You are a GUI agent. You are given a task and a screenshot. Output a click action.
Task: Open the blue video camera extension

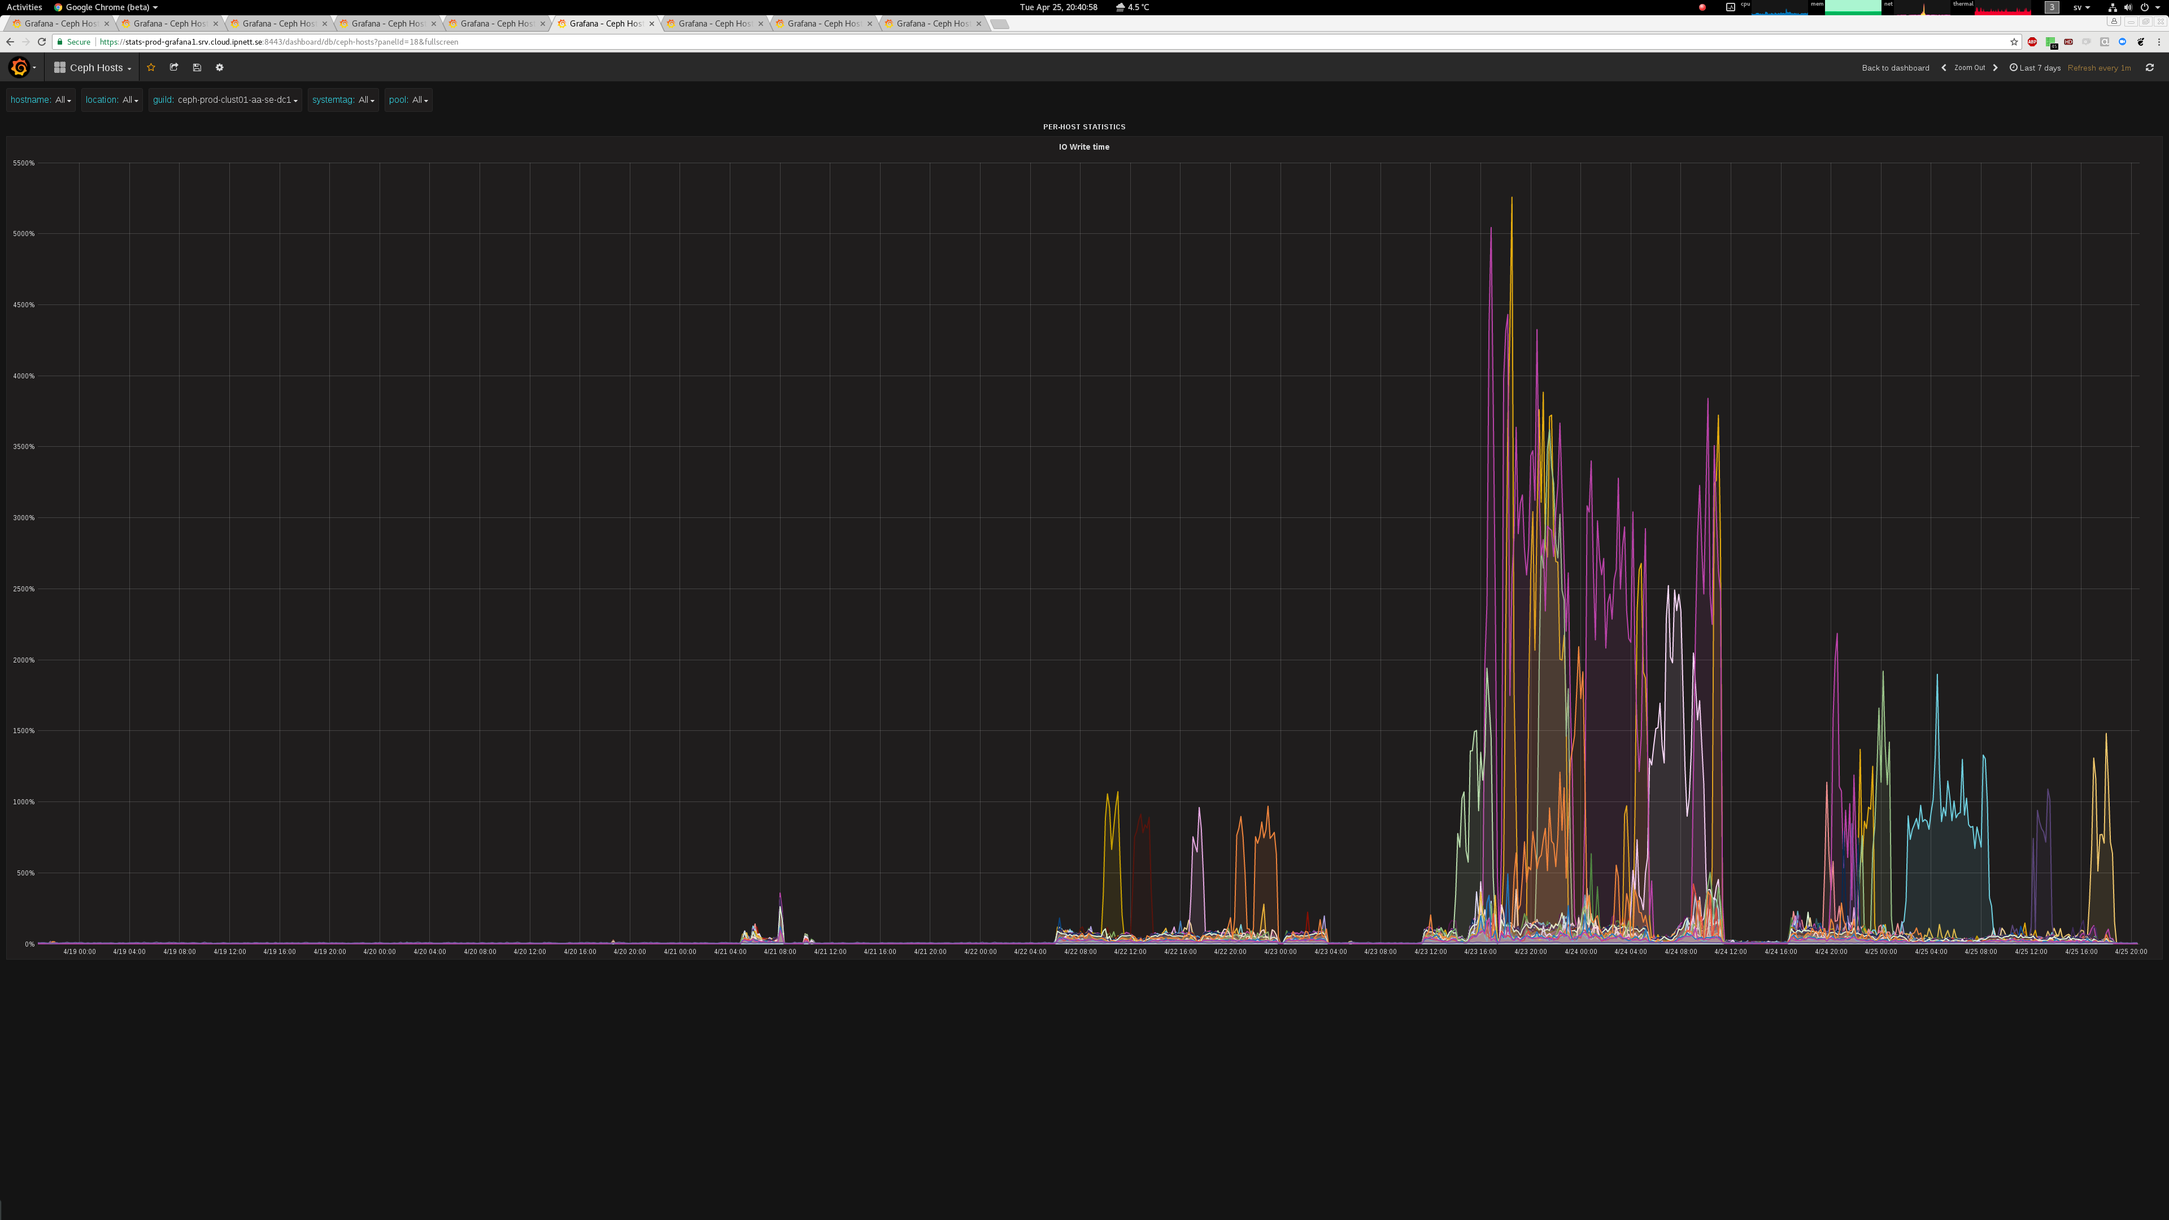[2122, 41]
